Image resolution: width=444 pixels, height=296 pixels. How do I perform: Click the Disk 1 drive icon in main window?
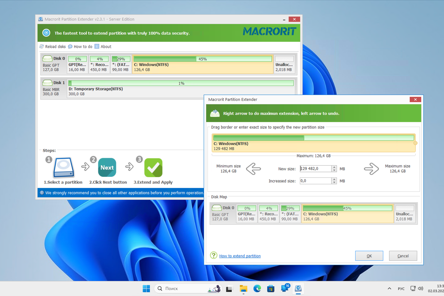pos(47,83)
